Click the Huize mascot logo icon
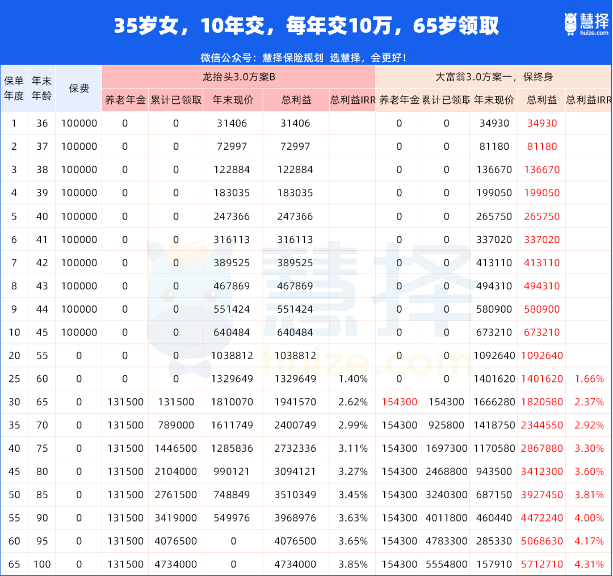 [x=570, y=23]
